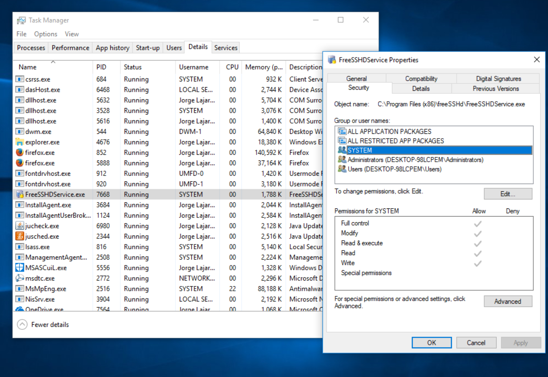
Task: Go to the Start-up tab
Action: tap(148, 48)
